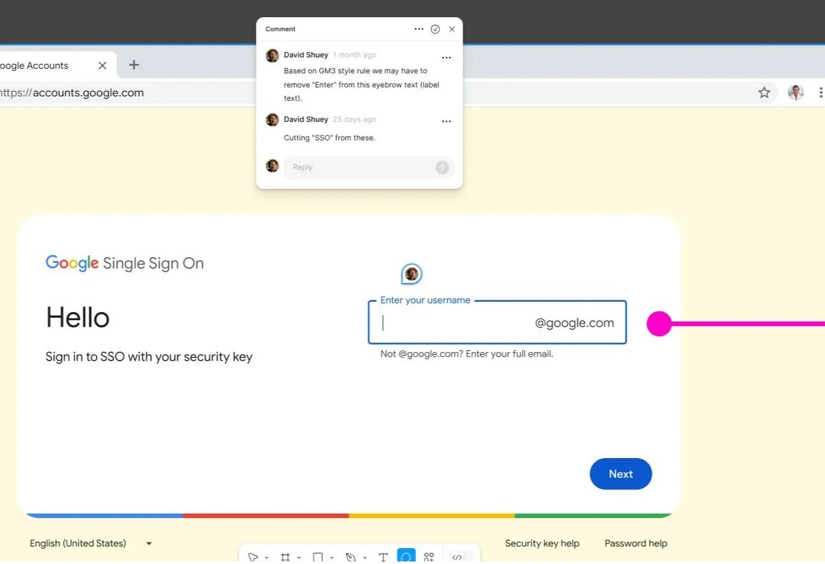
Task: Open the English (United States) language dropdown
Action: [x=91, y=544]
